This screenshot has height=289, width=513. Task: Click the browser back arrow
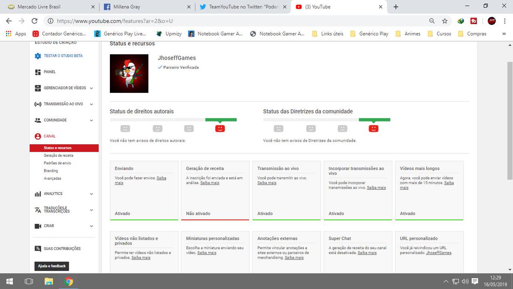coord(9,21)
